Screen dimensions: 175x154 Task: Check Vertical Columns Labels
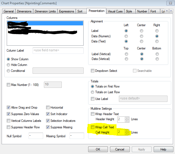[8, 121]
